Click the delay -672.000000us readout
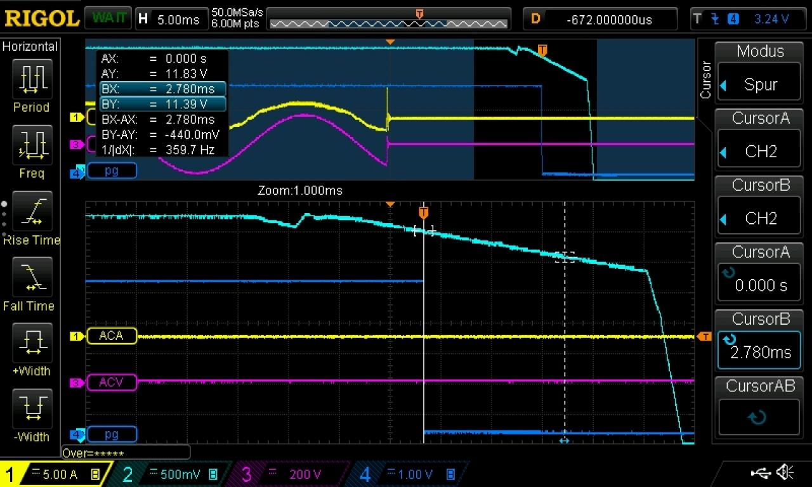Viewport: 812px width, 487px height. click(601, 19)
